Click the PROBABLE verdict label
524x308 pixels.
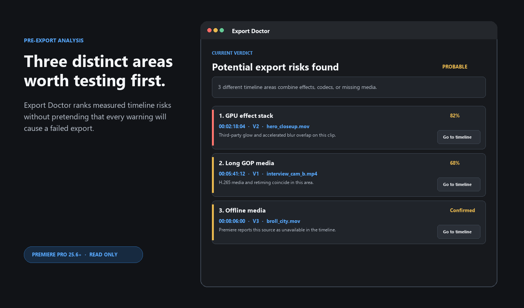click(455, 67)
